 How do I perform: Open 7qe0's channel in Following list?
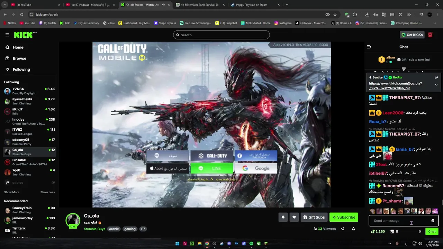tap(29, 172)
